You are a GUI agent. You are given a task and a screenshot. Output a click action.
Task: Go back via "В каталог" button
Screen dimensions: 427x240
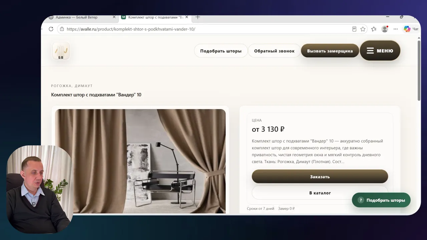pyautogui.click(x=320, y=193)
